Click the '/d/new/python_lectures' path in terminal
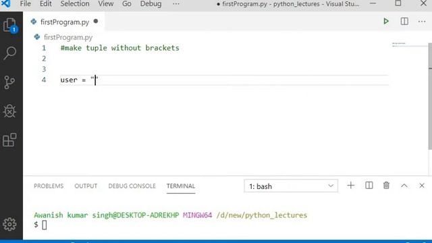Viewport: 432px width, 243px height. (261, 215)
